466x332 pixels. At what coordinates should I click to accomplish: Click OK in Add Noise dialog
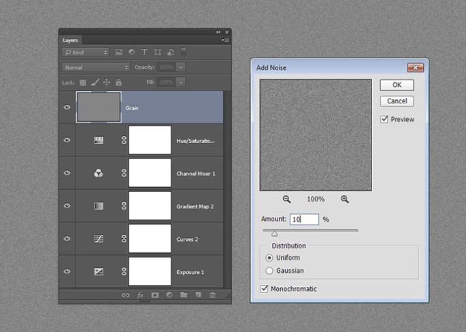[397, 85]
